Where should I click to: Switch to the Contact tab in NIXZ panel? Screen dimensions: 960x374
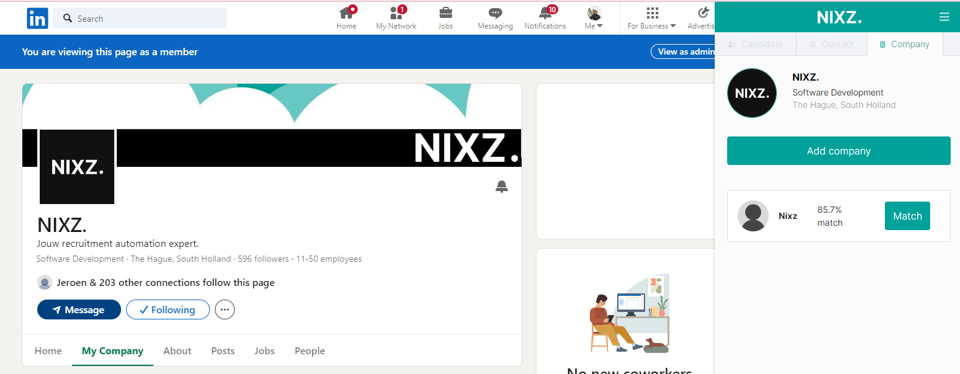(831, 44)
